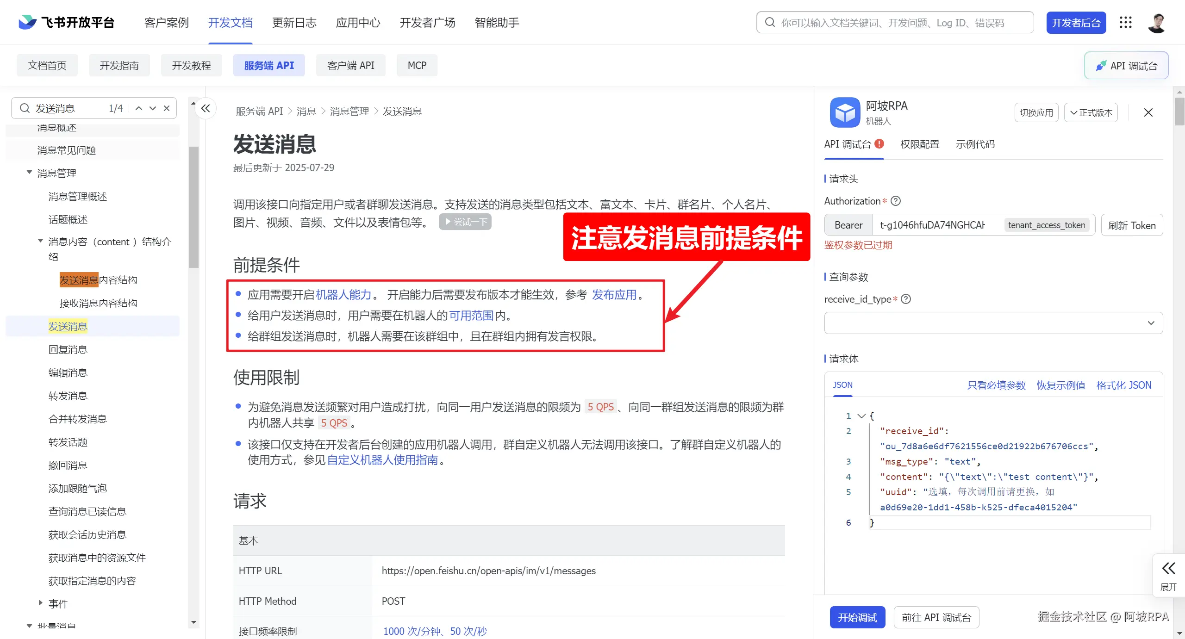Viewport: 1185px width, 639px height.
Task: Expand the 事件 tree node
Action: [40, 603]
